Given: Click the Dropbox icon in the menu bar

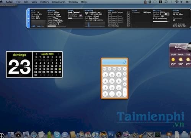Looking at the screenshot, I should 150,2.
